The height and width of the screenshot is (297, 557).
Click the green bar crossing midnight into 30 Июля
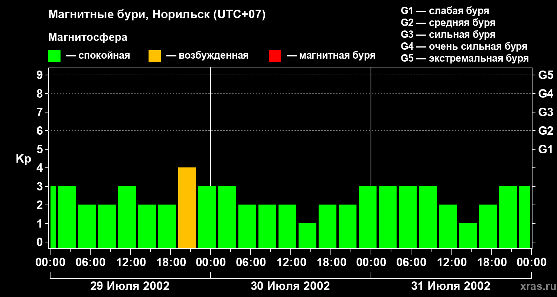tap(207, 217)
